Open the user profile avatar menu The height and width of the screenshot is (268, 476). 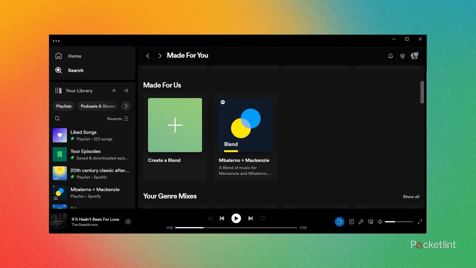click(x=415, y=56)
